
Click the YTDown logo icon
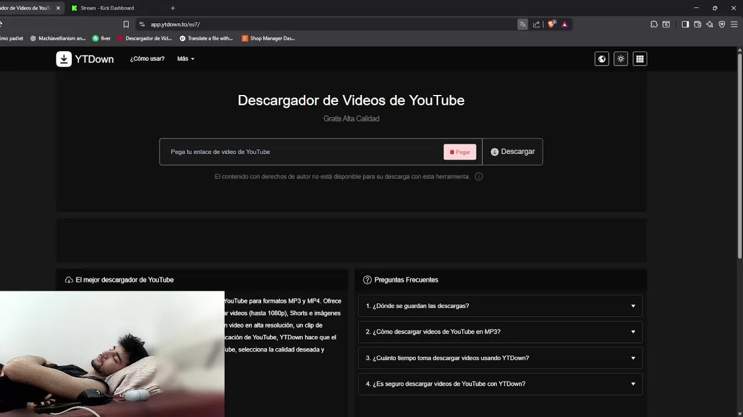pos(64,59)
